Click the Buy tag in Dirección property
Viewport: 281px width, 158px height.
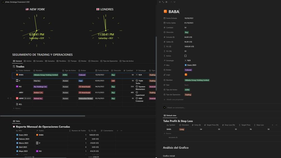click(x=186, y=32)
